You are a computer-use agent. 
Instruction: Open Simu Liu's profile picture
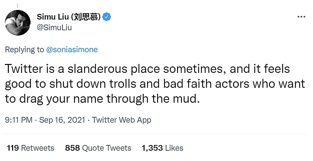point(17,22)
